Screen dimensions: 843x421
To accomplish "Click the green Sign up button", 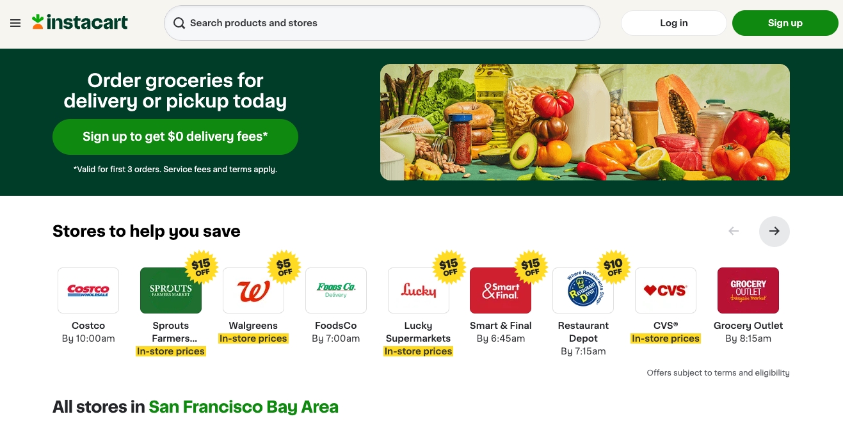I will pyautogui.click(x=785, y=23).
